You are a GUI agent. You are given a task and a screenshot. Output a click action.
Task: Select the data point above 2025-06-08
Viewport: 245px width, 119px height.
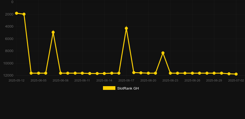click(60, 73)
